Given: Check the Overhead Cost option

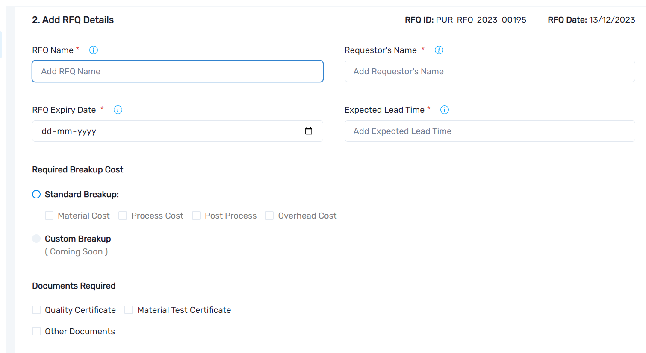Looking at the screenshot, I should point(269,216).
